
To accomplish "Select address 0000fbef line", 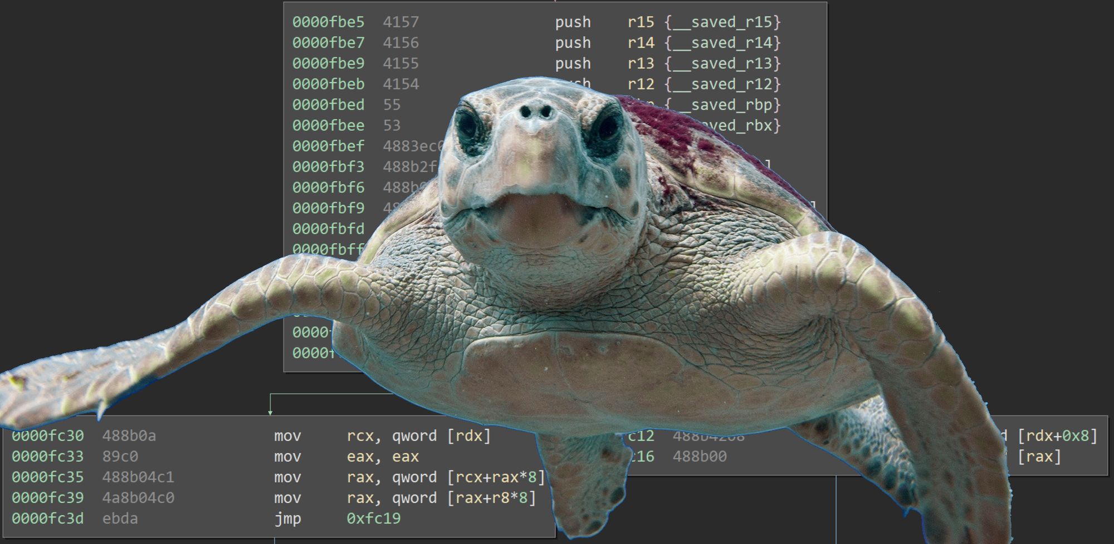I will [x=328, y=146].
